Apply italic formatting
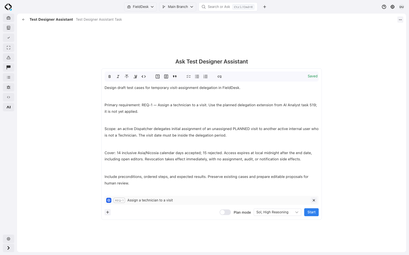 (118, 76)
